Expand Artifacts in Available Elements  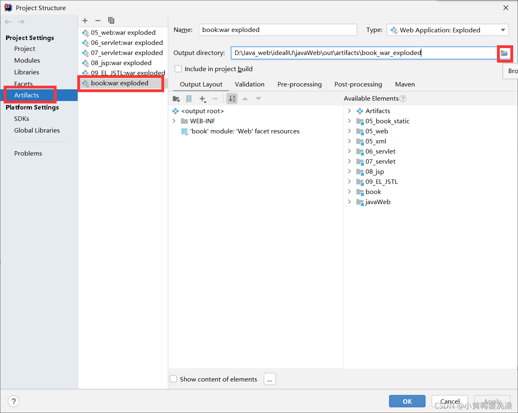[x=349, y=111]
